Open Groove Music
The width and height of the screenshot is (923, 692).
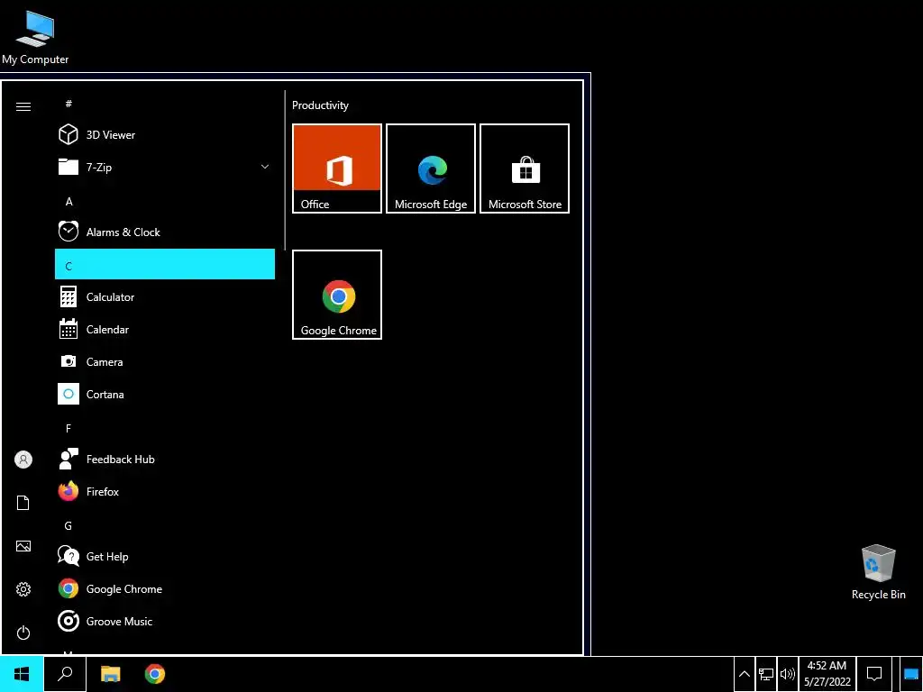pos(165,622)
